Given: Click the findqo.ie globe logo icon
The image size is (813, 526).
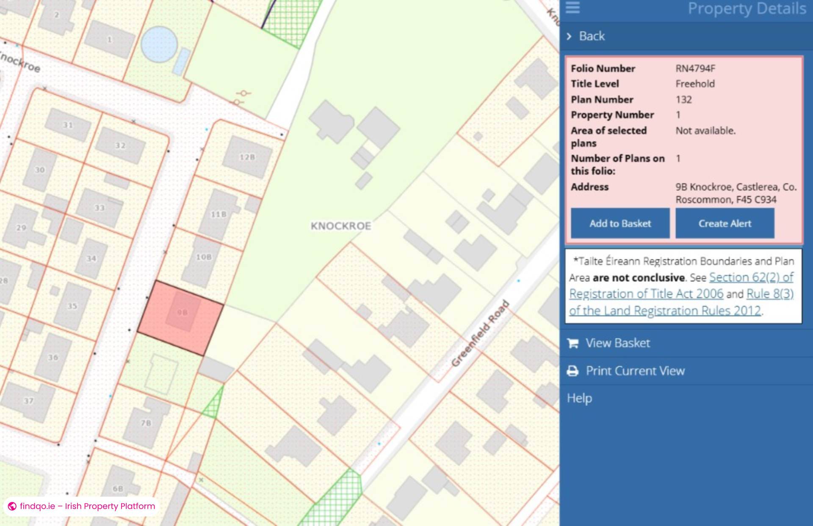Looking at the screenshot, I should (x=12, y=506).
